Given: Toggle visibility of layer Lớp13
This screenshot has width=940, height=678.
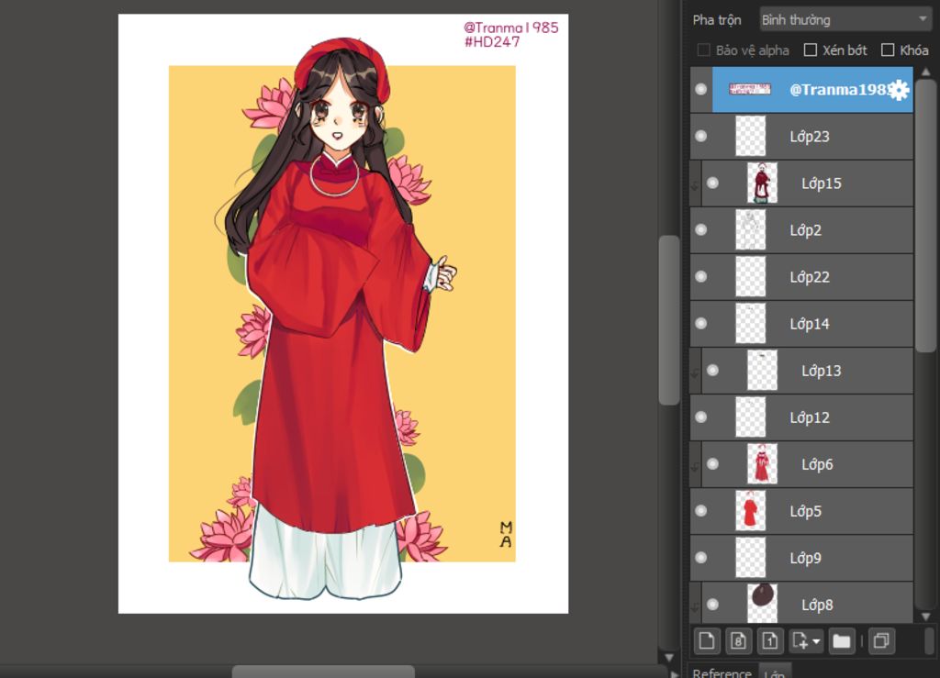Looking at the screenshot, I should click(712, 370).
